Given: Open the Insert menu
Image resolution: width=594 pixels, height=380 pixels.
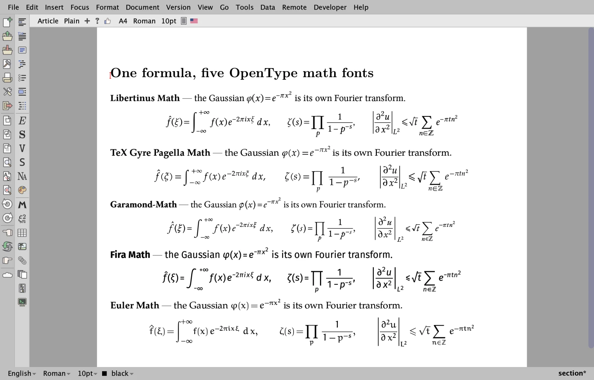Looking at the screenshot, I should click(x=54, y=7).
